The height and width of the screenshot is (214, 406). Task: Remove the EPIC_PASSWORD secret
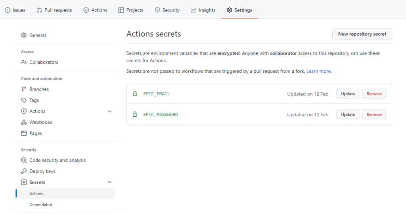click(374, 114)
